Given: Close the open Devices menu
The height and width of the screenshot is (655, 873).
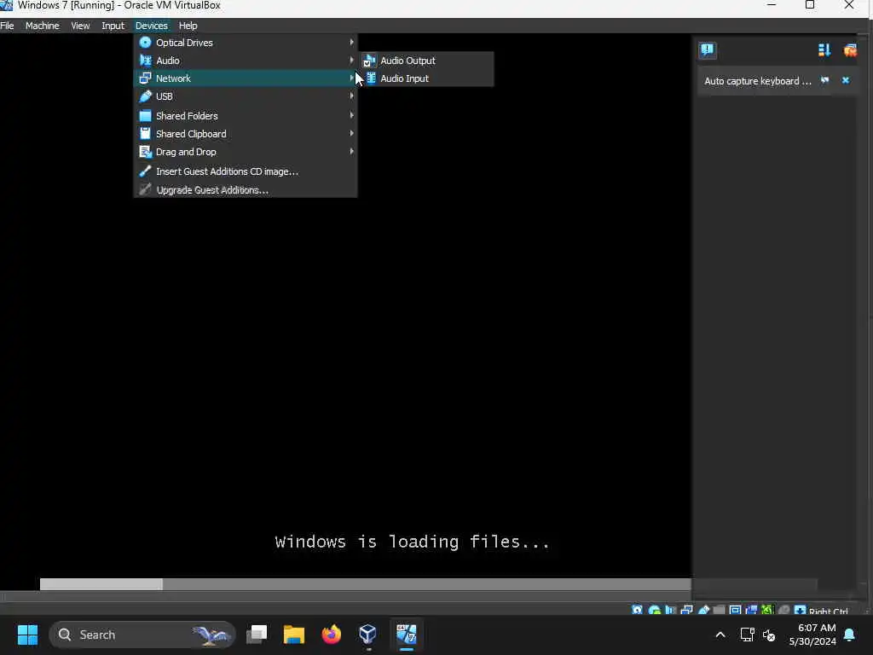Looking at the screenshot, I should [x=152, y=26].
